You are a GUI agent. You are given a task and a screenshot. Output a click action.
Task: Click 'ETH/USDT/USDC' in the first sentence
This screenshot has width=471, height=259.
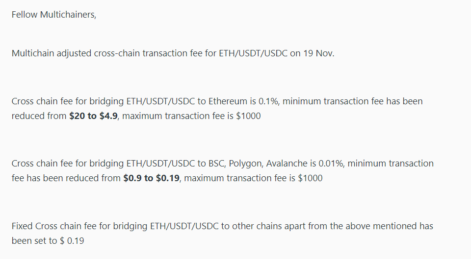253,53
